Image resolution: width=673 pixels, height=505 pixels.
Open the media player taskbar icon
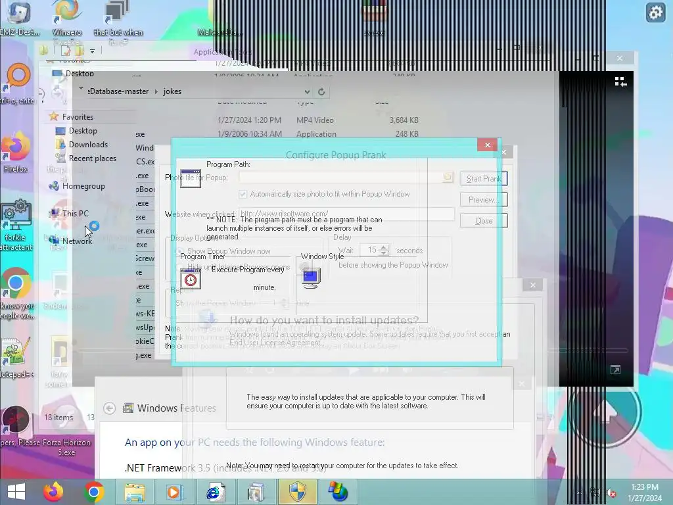click(174, 492)
